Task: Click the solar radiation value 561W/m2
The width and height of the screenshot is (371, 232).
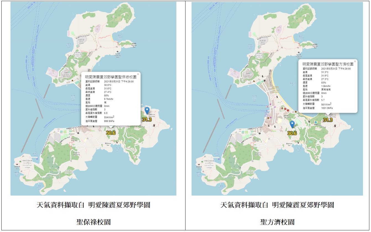Action: point(326,104)
